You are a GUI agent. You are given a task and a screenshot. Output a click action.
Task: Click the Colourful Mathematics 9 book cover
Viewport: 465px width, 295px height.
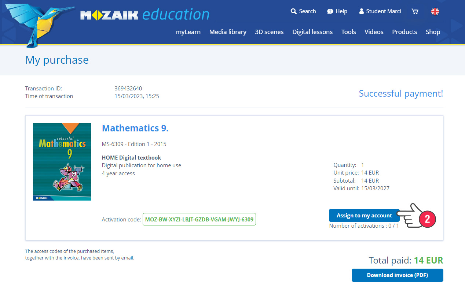(62, 162)
